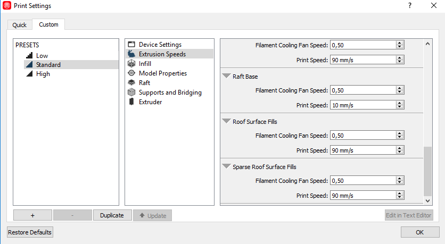Click the Restore Defaults button
Image resolution: width=445 pixels, height=244 pixels.
(30, 232)
